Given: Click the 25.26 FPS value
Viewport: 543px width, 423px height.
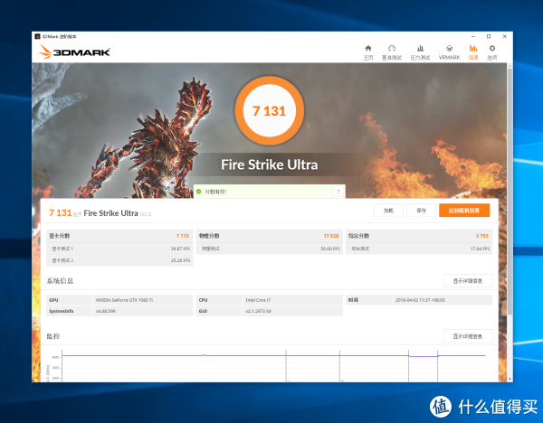Looking at the screenshot, I should 180,260.
